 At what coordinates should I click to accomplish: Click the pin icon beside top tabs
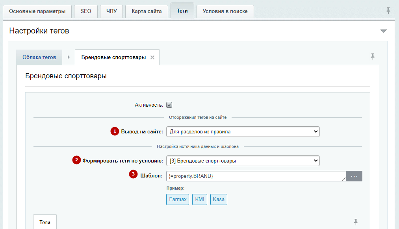[388, 11]
